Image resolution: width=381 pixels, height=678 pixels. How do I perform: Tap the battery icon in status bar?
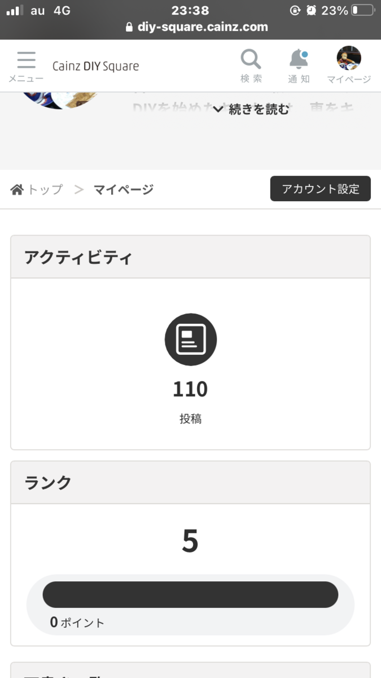362,10
